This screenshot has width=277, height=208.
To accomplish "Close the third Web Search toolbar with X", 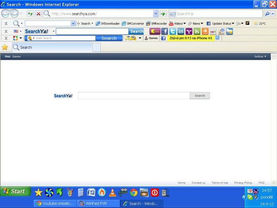I will (x=6, y=38).
